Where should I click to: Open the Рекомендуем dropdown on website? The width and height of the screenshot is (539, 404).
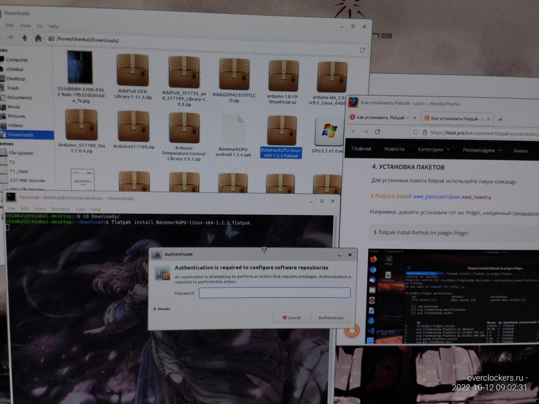click(482, 150)
